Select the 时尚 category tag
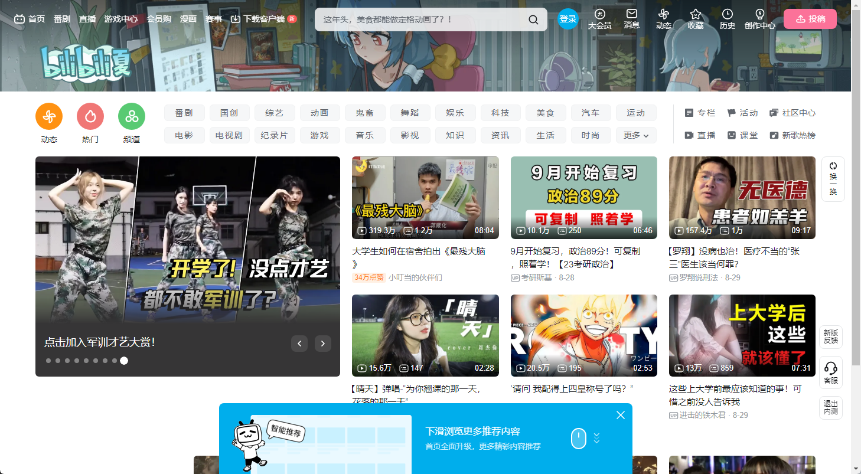This screenshot has height=474, width=861. (x=591, y=135)
